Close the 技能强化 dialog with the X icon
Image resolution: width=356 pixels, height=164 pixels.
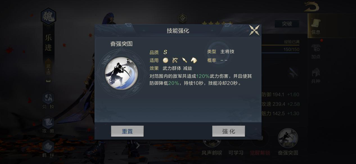coord(254,31)
